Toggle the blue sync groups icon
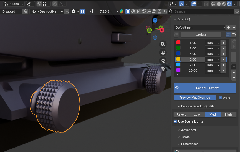240x152 pixels. click(228, 35)
